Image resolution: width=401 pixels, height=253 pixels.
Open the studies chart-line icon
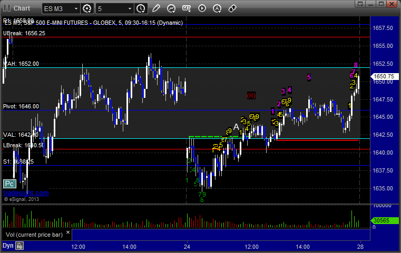(171, 8)
